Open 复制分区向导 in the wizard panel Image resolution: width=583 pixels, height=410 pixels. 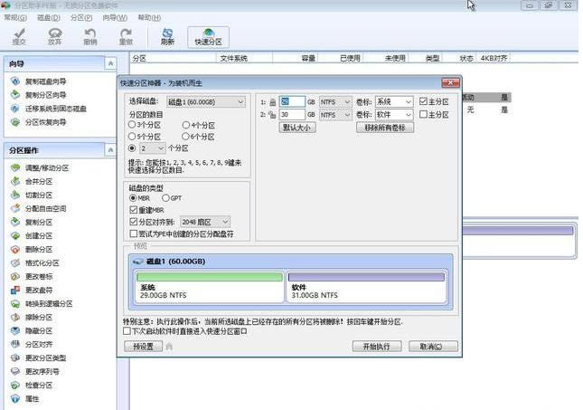[45, 95]
